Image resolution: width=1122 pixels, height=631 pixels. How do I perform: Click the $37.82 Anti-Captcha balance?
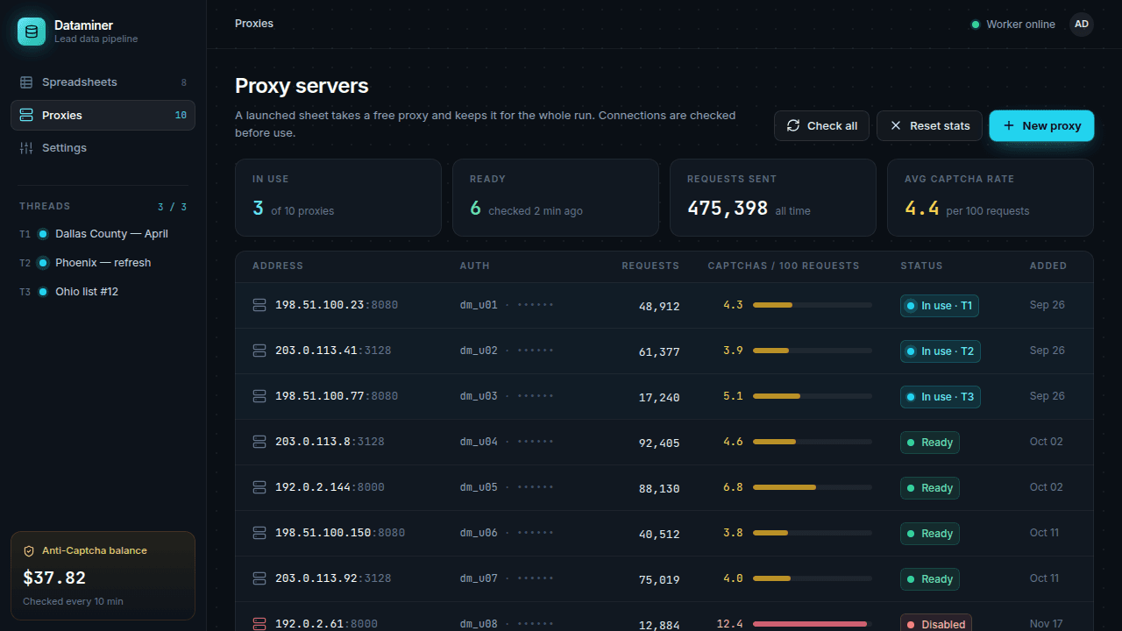tap(54, 578)
